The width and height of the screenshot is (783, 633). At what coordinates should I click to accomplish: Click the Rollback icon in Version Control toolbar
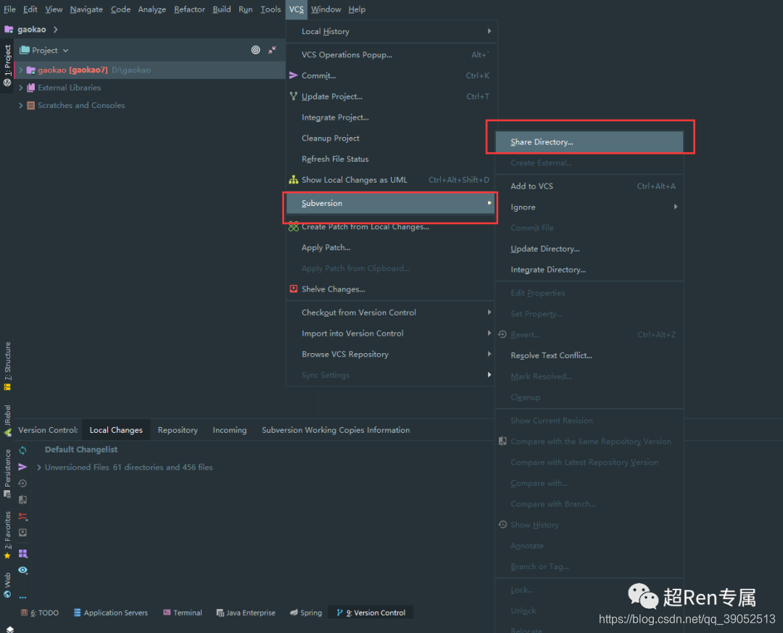[x=23, y=483]
